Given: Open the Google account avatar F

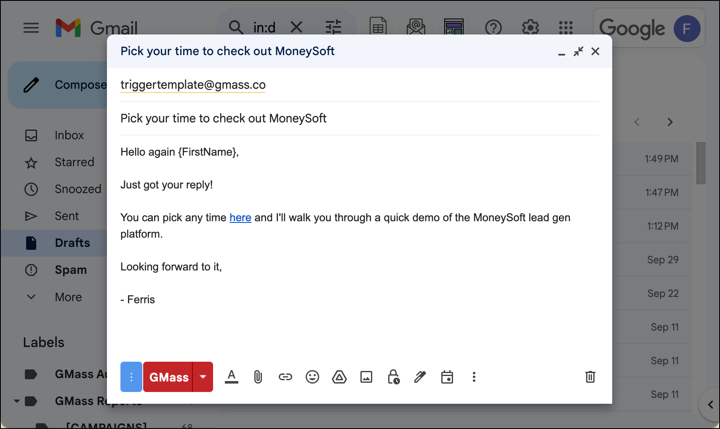Looking at the screenshot, I should [687, 29].
